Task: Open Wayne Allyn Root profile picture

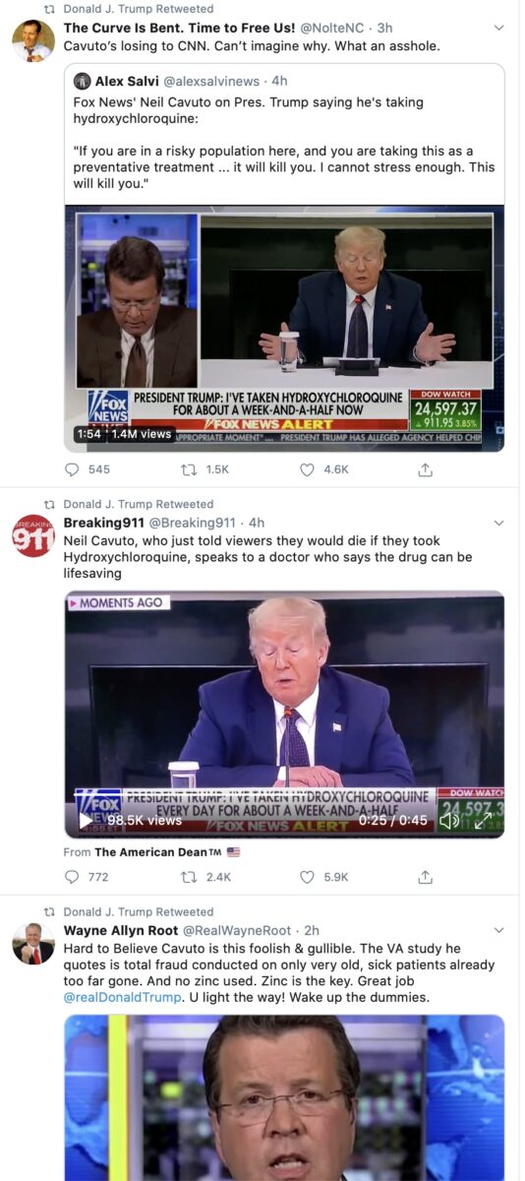Action: point(32,943)
